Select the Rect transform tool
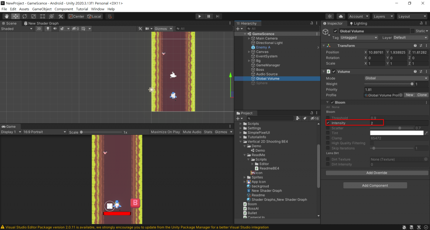The width and height of the screenshot is (430, 230). point(42,16)
